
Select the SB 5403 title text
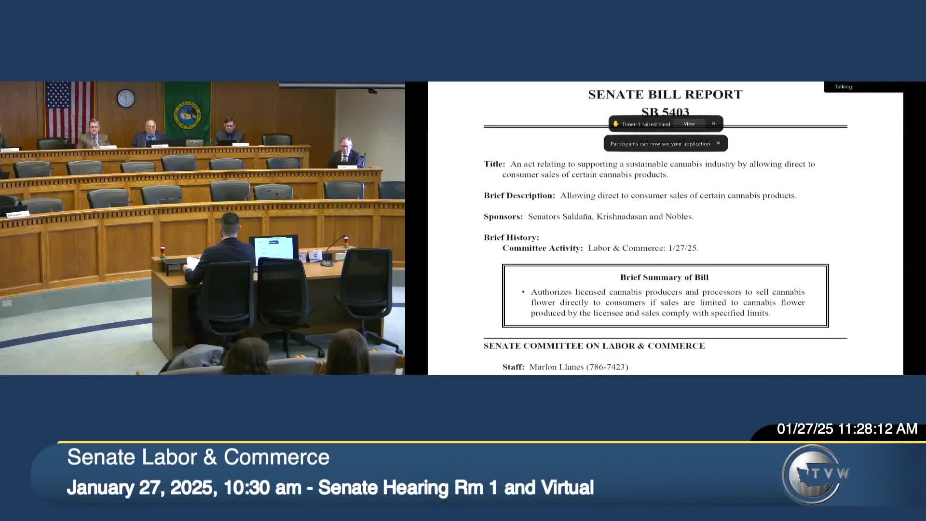(665, 112)
